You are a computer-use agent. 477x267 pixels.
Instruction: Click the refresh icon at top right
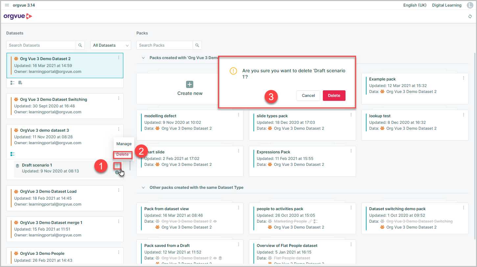click(470, 16)
